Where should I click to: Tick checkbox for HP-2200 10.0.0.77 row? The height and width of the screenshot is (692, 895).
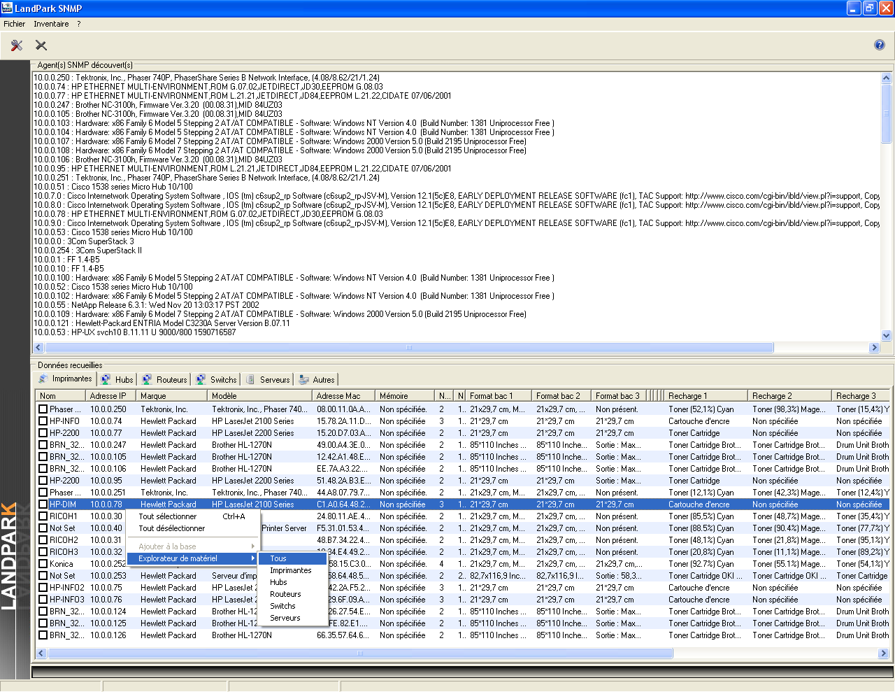pyautogui.click(x=43, y=433)
